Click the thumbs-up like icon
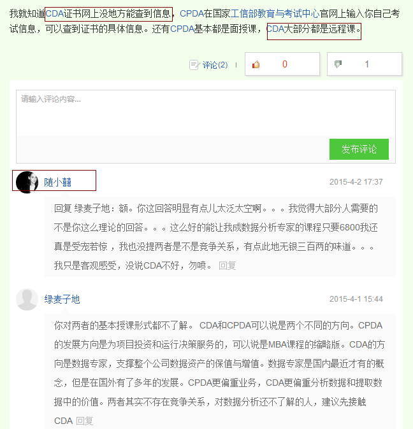Screen dimensions: 413x429 (256, 64)
